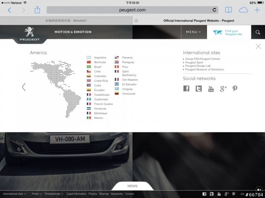265x198 pixels.
Task: Open the NEWS tab at bottom
Action: [x=132, y=186]
